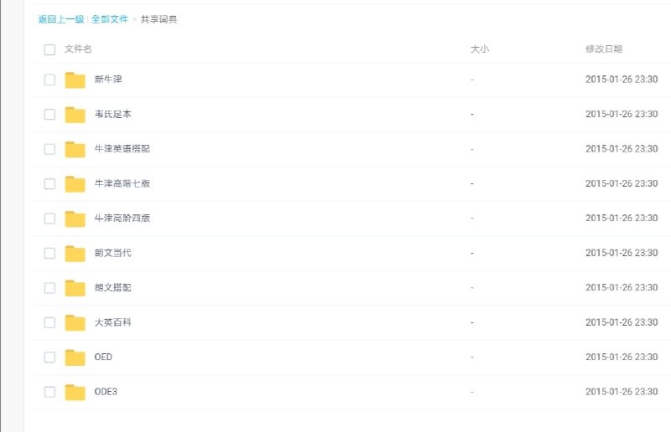The height and width of the screenshot is (432, 671).
Task: Select the modified date of 朗文当代 row
Action: click(x=622, y=253)
